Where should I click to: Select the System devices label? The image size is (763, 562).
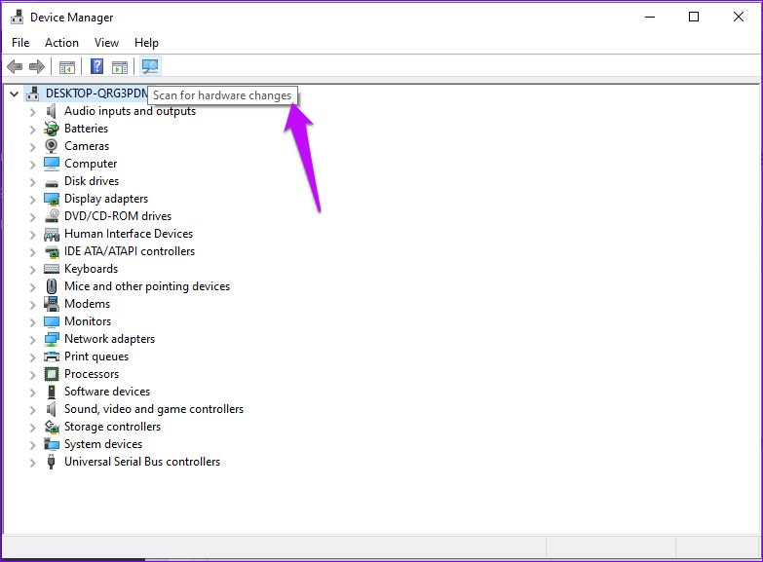pyautogui.click(x=103, y=444)
